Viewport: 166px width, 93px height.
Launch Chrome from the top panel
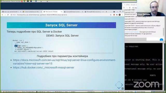tap(25, 1)
